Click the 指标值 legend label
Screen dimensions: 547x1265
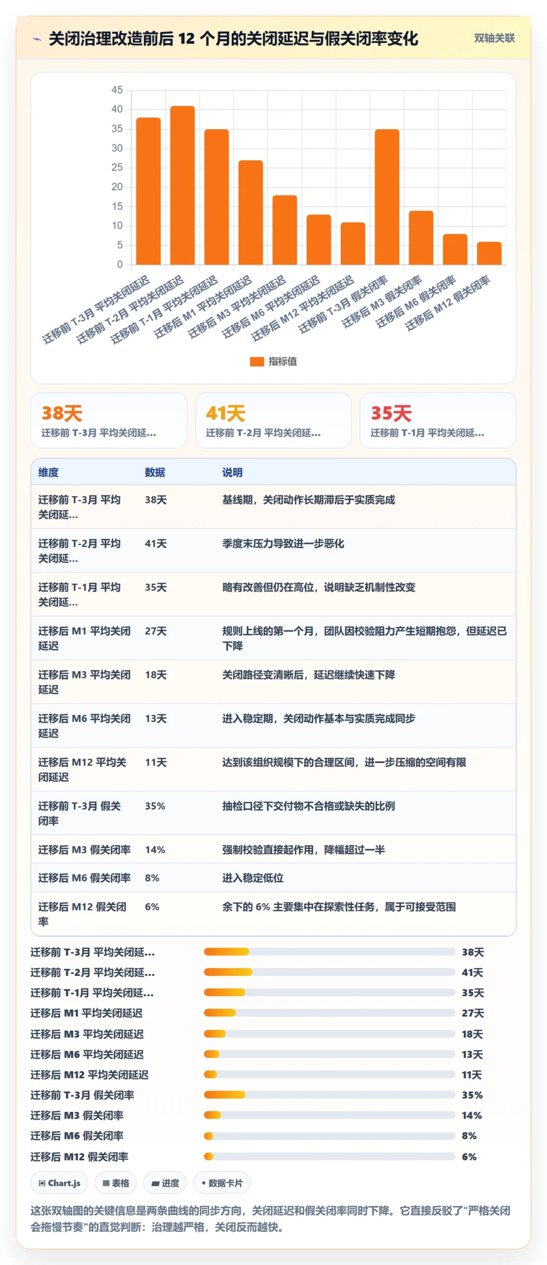(x=283, y=362)
